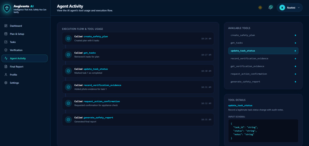This screenshot has height=146, width=309.
Task: Click status dot beside get_verification_evidence tool
Action: click(x=295, y=67)
